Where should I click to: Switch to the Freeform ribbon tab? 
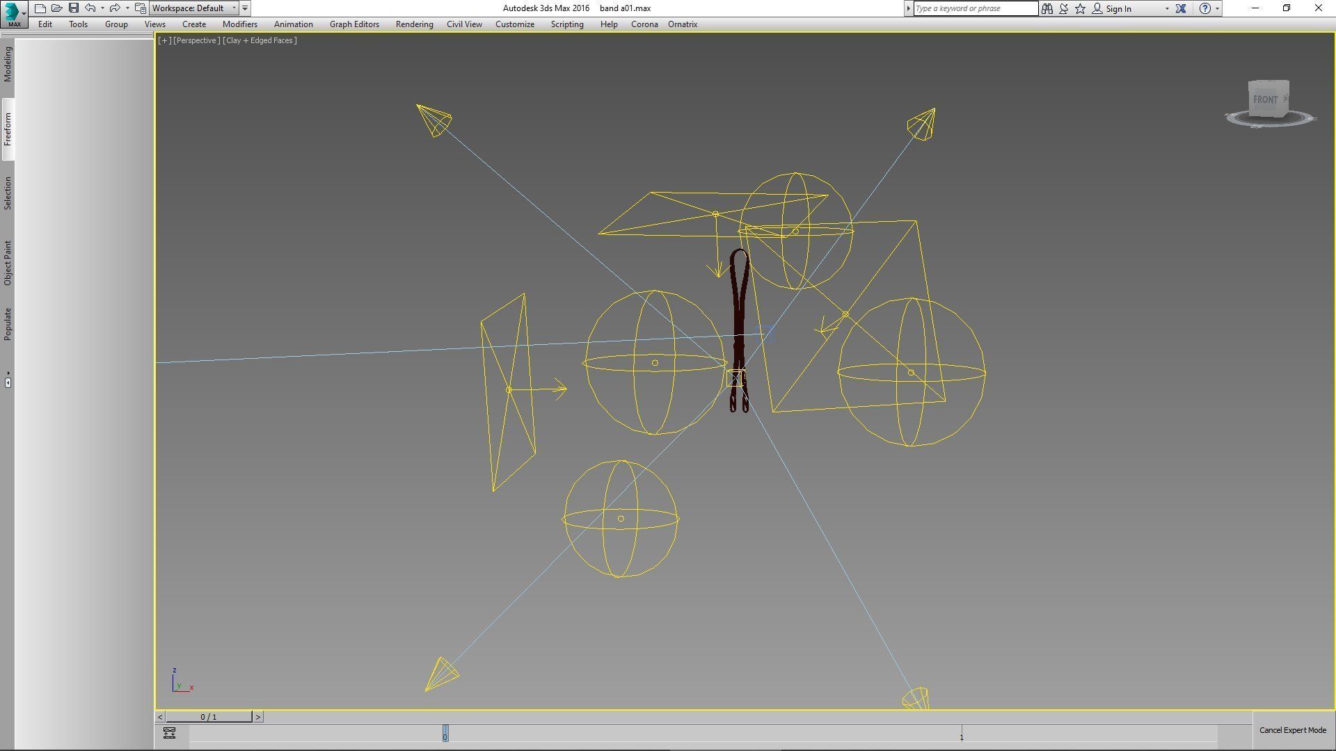point(8,129)
